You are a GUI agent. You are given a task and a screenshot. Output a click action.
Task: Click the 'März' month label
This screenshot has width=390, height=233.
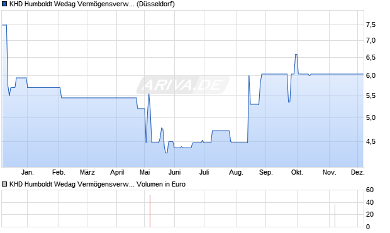pyautogui.click(x=87, y=172)
